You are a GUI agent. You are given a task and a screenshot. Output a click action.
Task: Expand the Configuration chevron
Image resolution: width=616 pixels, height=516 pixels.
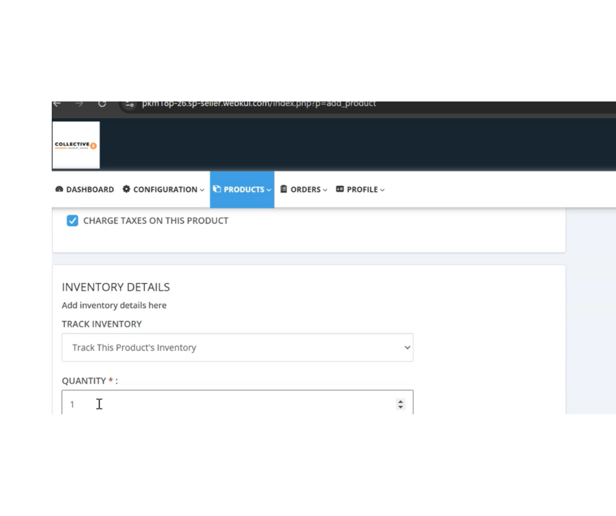tap(202, 190)
